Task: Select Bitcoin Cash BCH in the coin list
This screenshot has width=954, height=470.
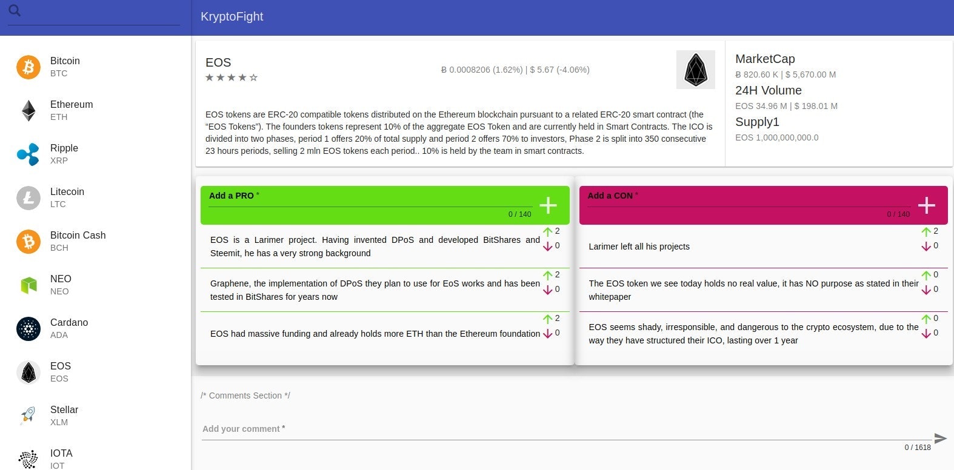Action: coord(96,242)
